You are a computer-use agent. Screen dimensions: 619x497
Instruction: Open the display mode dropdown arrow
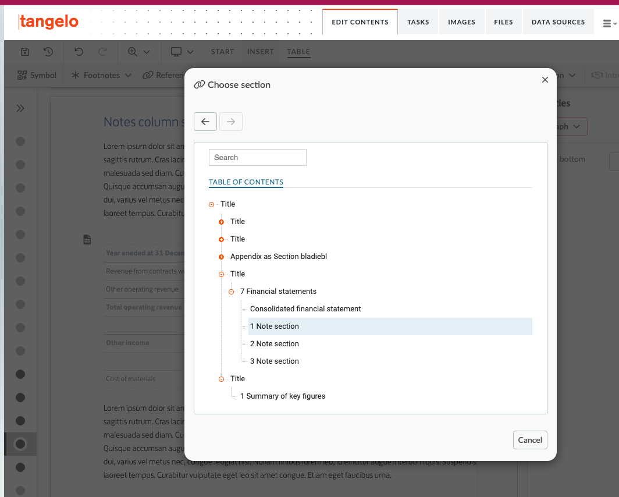pos(190,52)
